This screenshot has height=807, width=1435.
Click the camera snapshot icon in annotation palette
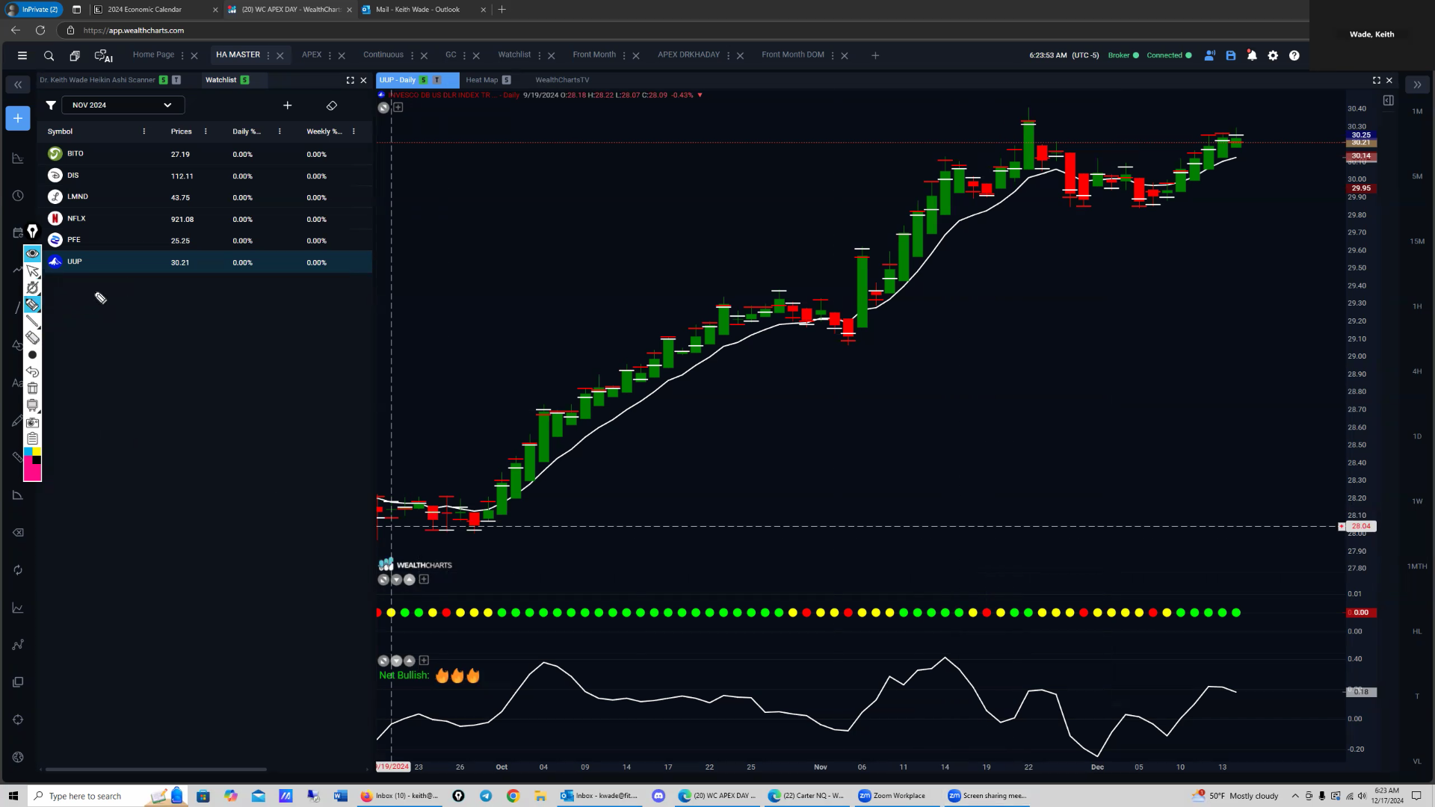click(32, 422)
